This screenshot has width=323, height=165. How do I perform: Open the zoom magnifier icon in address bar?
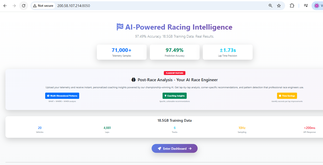271,6
